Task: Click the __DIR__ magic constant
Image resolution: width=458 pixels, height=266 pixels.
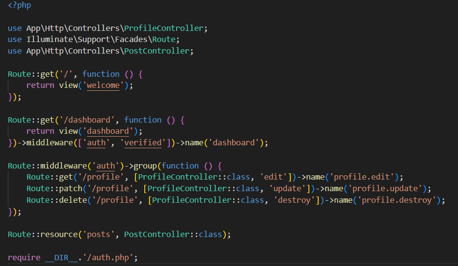Action: coord(61,257)
